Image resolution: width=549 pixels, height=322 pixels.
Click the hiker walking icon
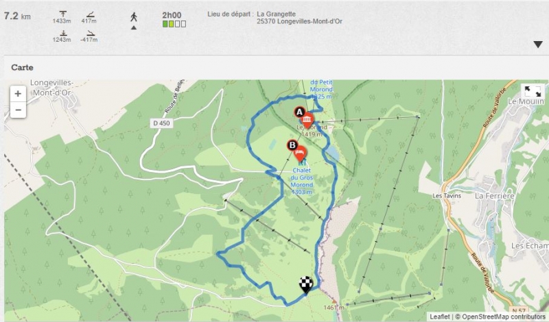pos(134,16)
